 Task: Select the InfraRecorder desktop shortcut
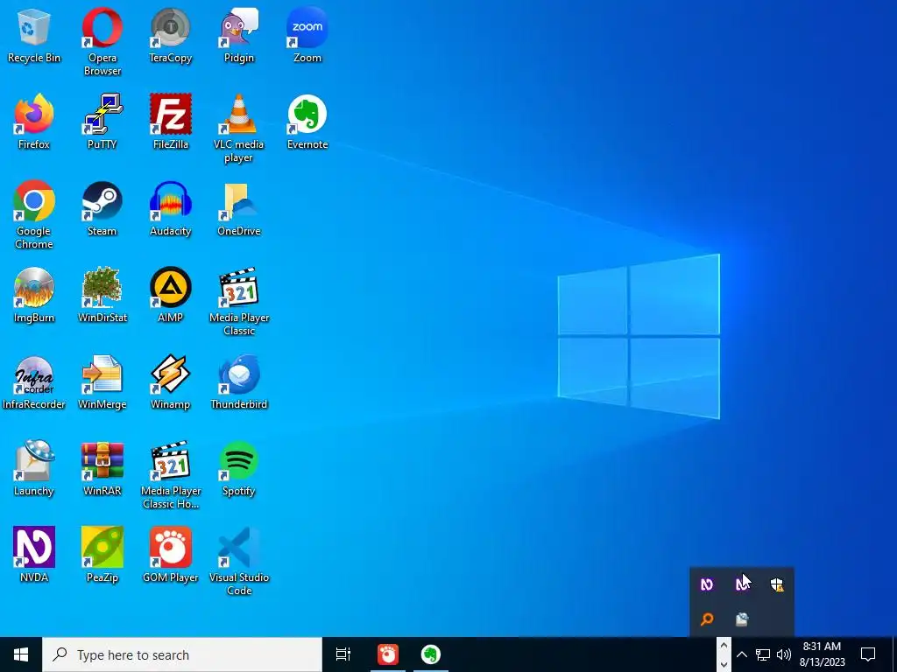point(34,381)
